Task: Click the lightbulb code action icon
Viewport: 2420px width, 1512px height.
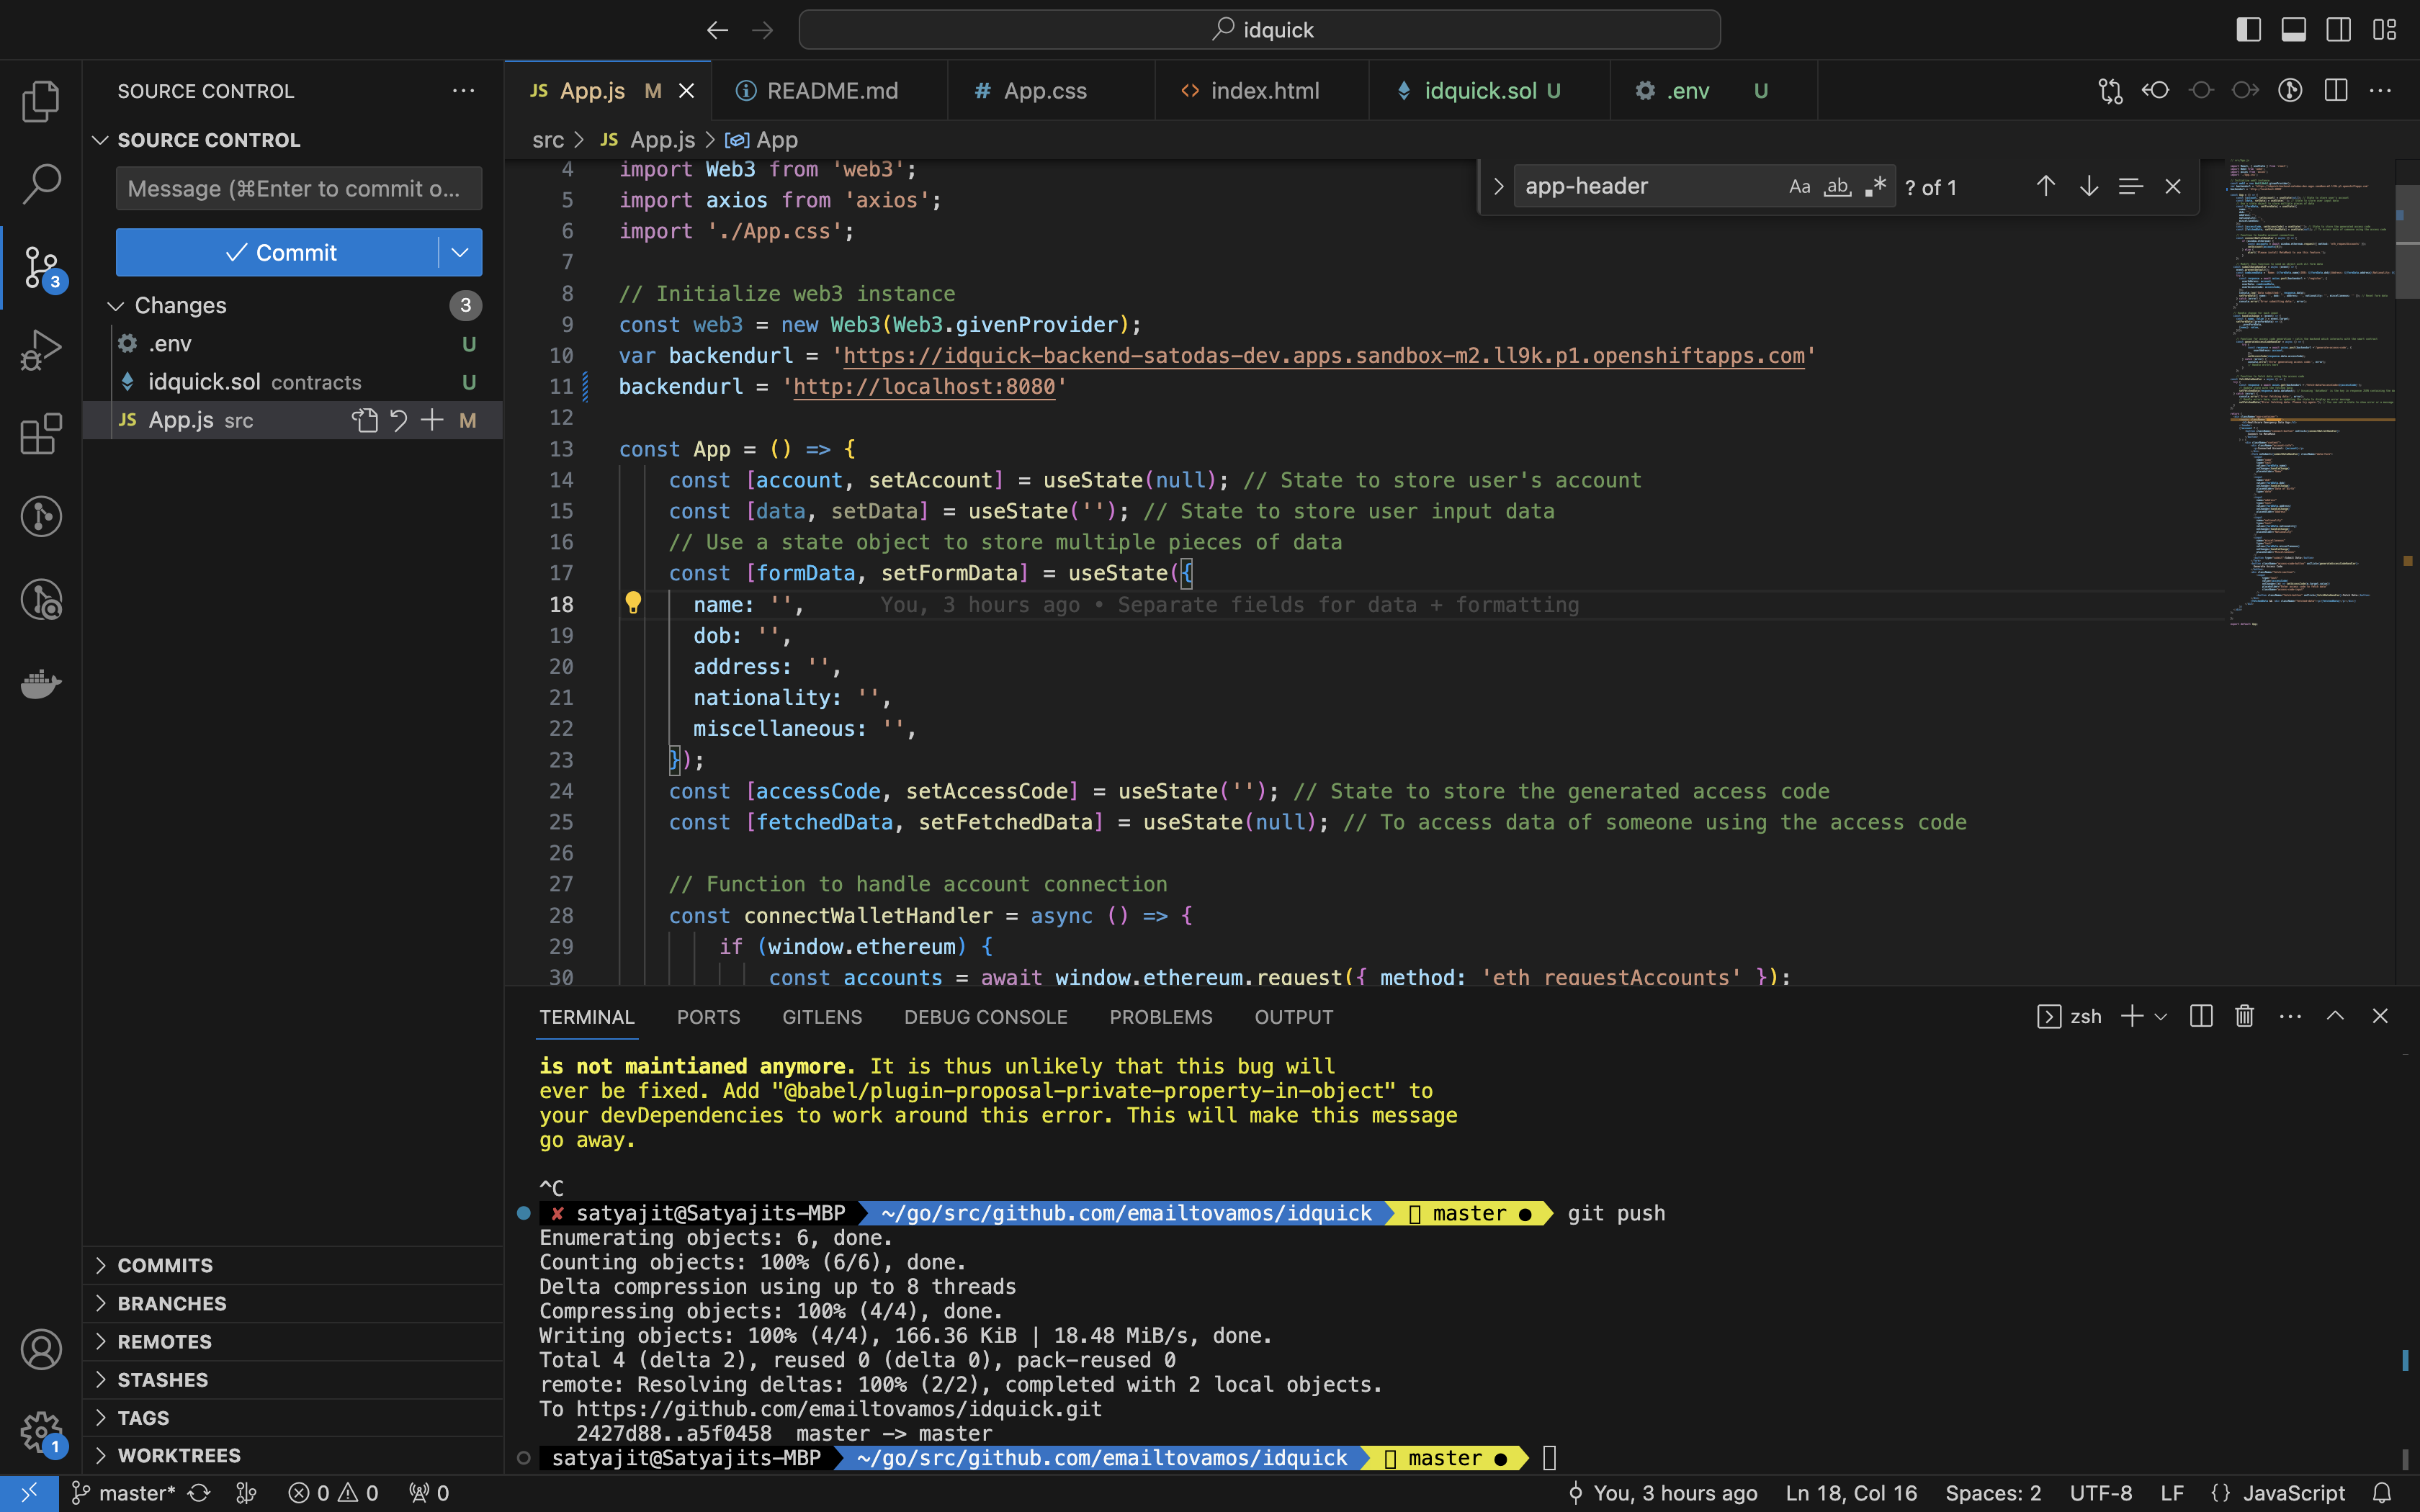Action: coord(633,603)
